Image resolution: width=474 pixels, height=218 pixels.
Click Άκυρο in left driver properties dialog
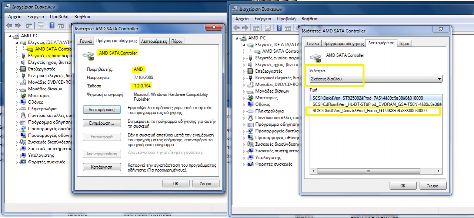[206, 184]
